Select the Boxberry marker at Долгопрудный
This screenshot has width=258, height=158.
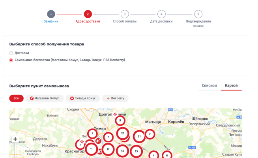coord(115,114)
